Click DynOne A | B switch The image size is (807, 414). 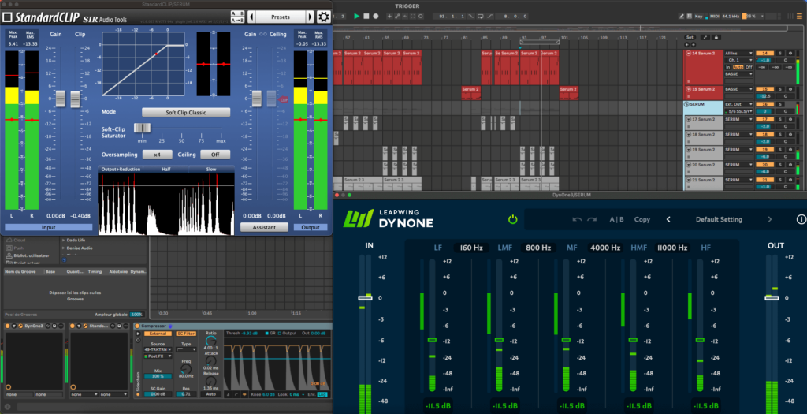click(x=616, y=219)
